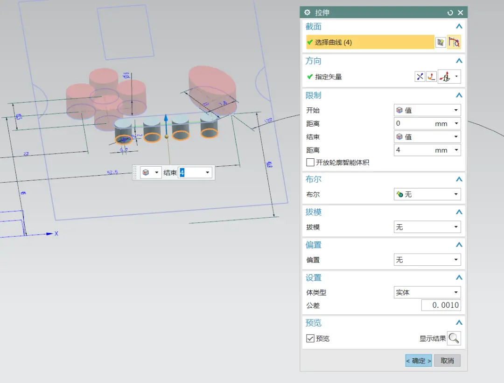Collapse the 布尔 section
The image size is (504, 383).
point(459,179)
